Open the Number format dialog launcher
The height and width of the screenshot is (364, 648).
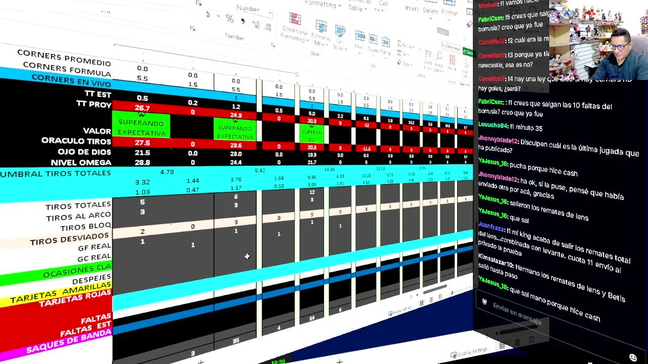[273, 45]
